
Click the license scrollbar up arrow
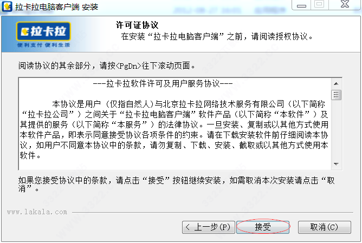(336, 83)
